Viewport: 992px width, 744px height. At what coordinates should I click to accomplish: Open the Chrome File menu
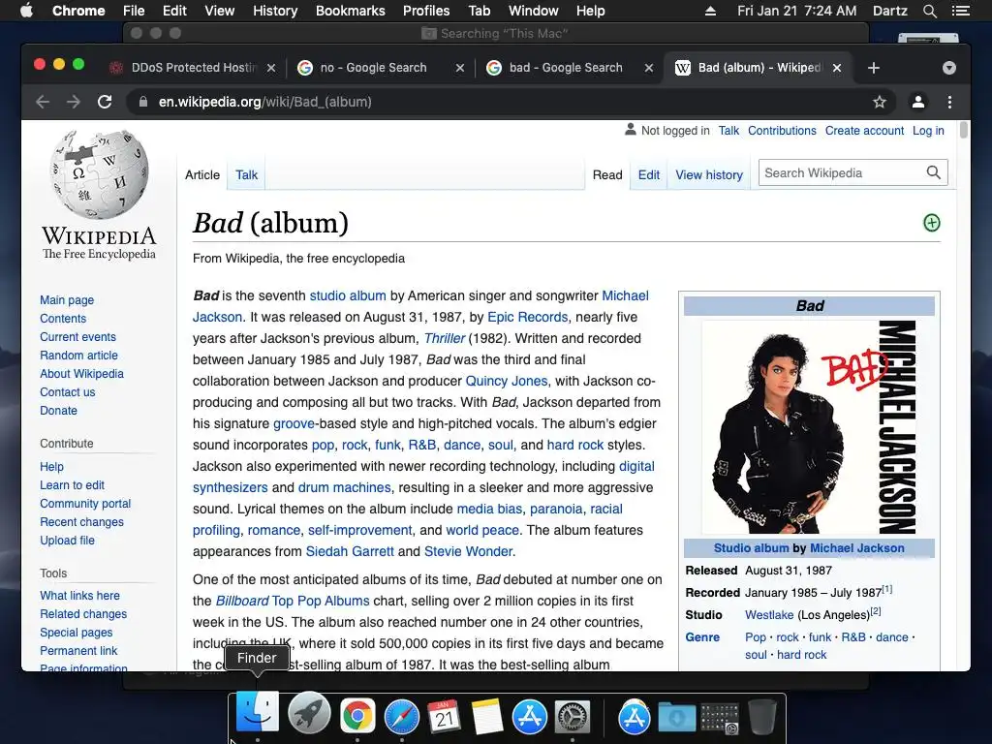134,11
